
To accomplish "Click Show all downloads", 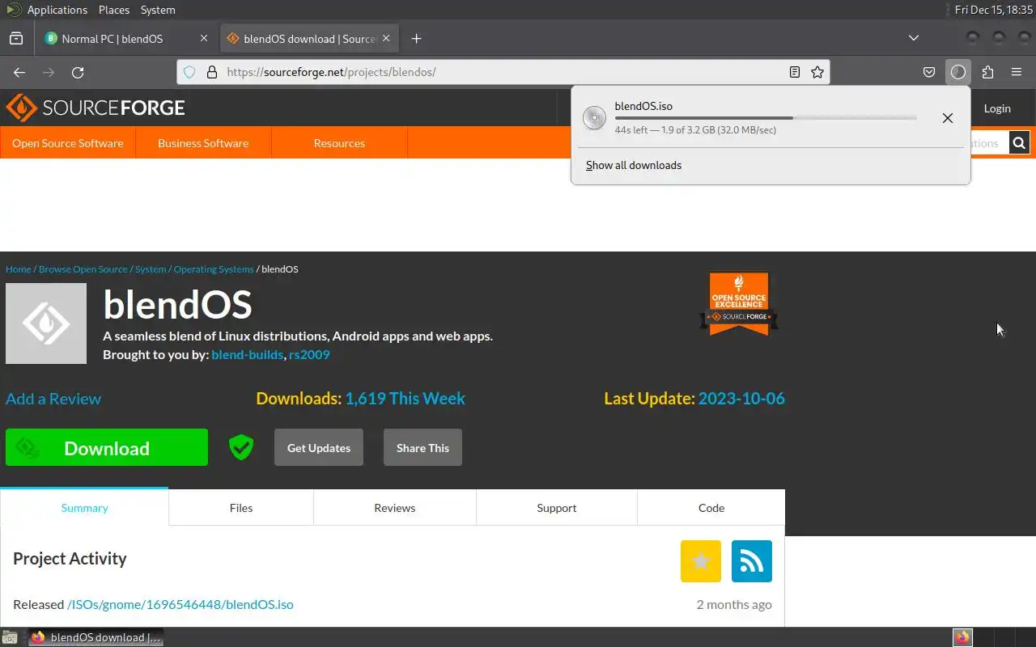I will [634, 165].
